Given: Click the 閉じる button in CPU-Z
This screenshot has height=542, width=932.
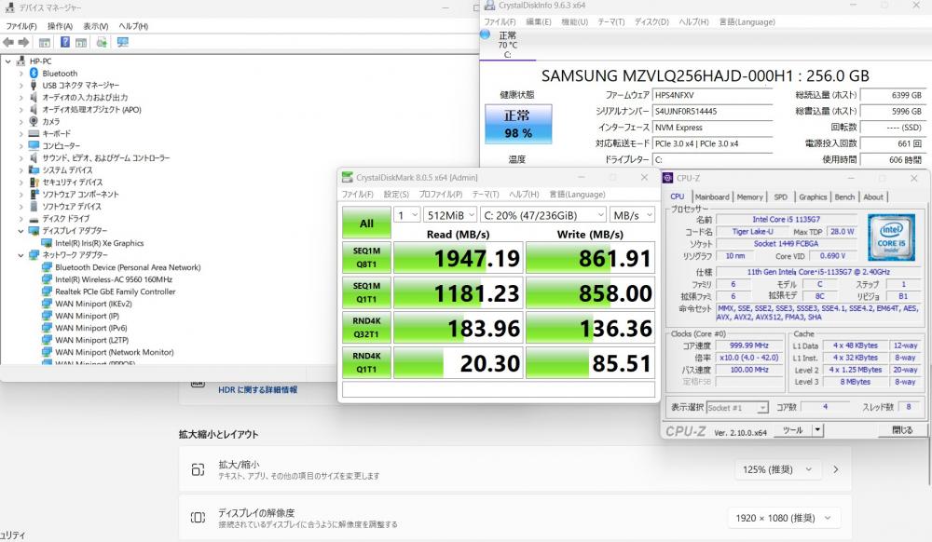Looking at the screenshot, I should pos(902,430).
